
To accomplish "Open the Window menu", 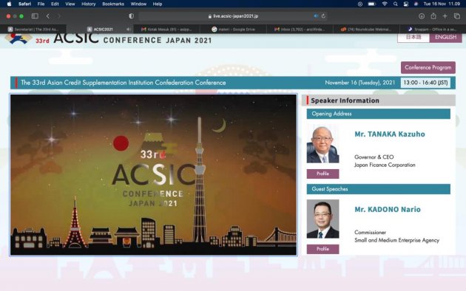I will [x=138, y=4].
